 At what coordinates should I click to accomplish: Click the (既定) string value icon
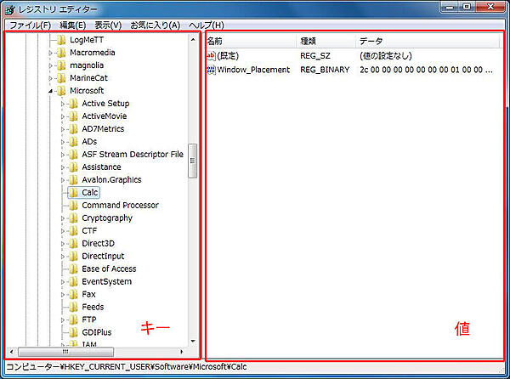click(x=211, y=56)
